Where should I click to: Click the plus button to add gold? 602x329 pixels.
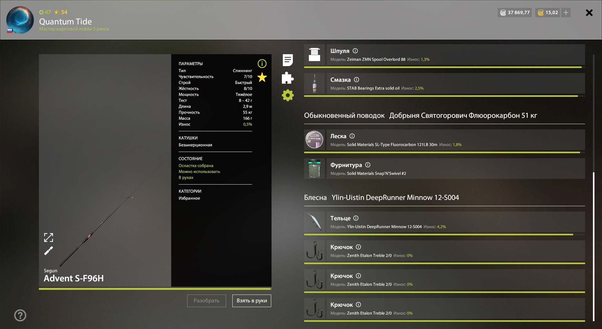click(566, 13)
